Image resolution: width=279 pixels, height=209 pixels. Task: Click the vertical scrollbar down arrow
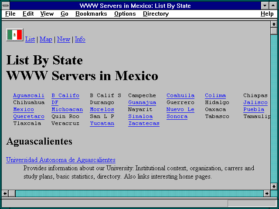click(274, 186)
